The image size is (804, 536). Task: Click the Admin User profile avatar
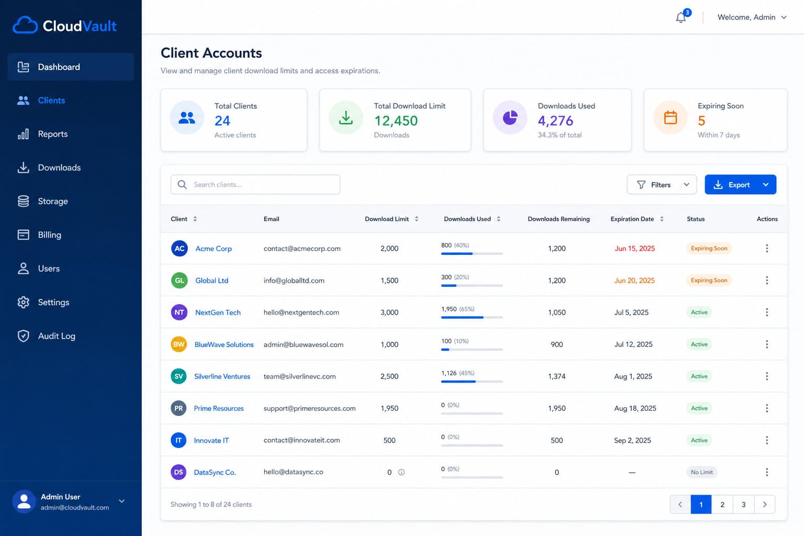point(24,501)
